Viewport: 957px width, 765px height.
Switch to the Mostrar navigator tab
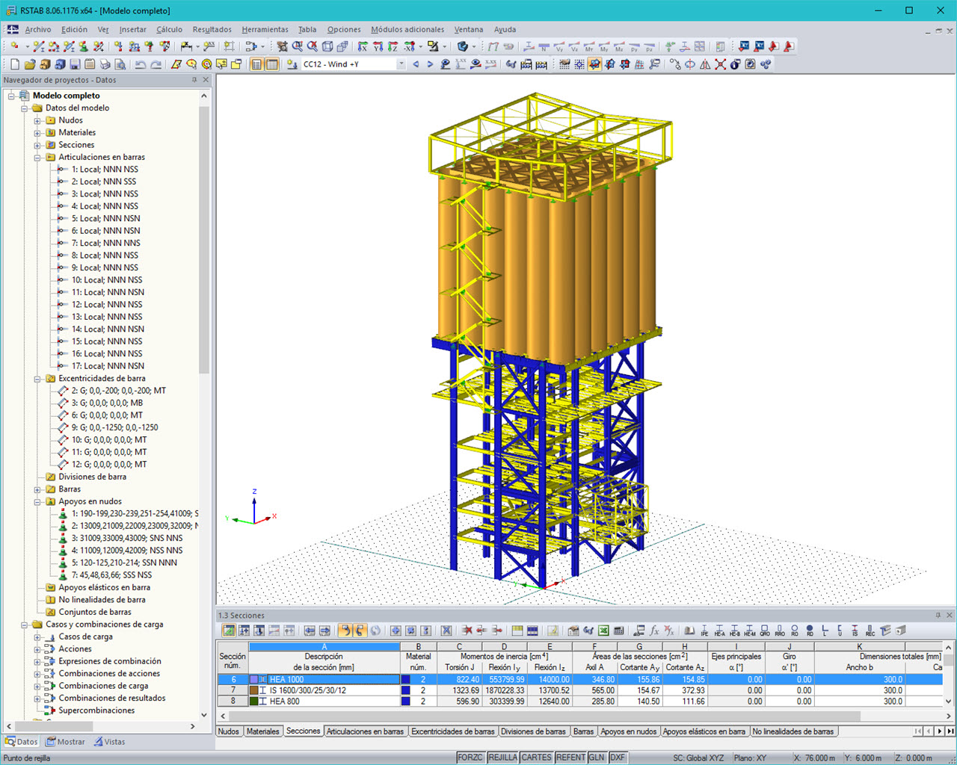pos(65,742)
